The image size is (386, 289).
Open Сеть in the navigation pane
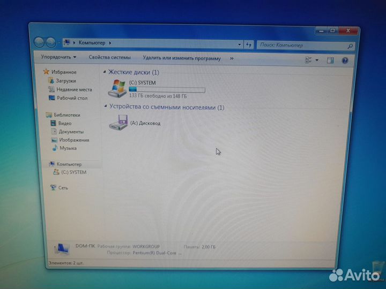pos(63,188)
